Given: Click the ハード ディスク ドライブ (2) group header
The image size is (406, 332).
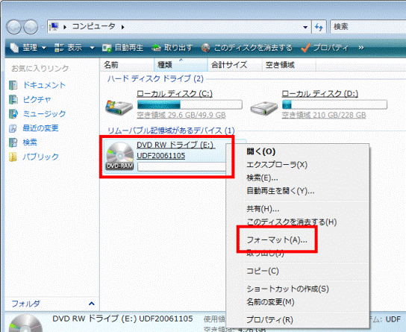Looking at the screenshot, I should [x=155, y=78].
